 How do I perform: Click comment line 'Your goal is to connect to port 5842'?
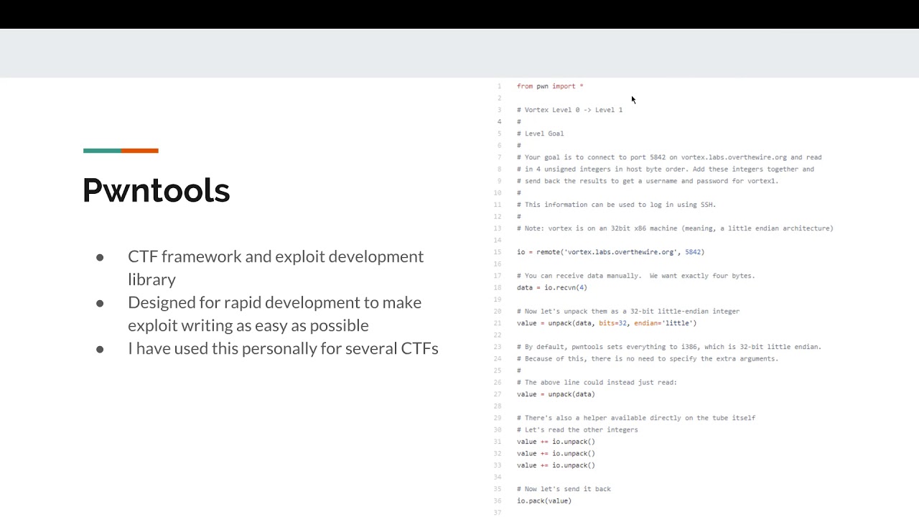click(669, 157)
